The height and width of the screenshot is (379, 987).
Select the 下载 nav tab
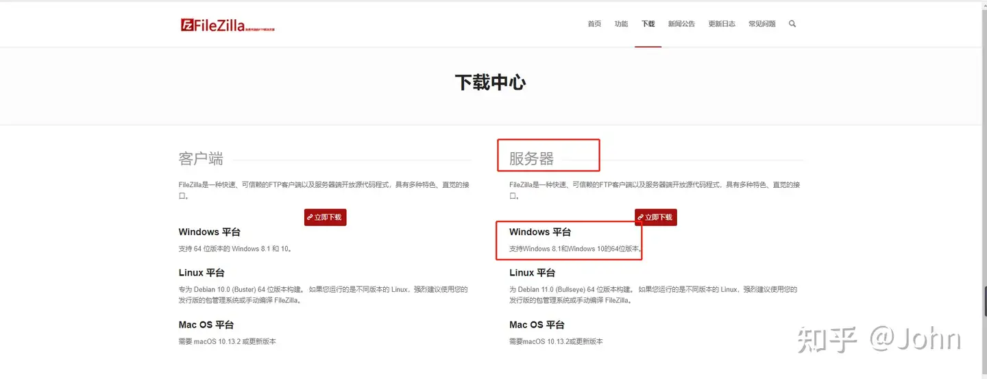[x=648, y=24]
